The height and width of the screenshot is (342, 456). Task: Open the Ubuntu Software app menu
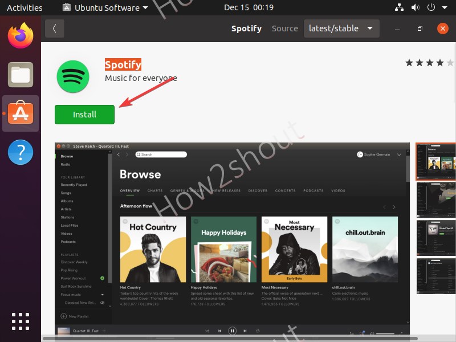(105, 7)
